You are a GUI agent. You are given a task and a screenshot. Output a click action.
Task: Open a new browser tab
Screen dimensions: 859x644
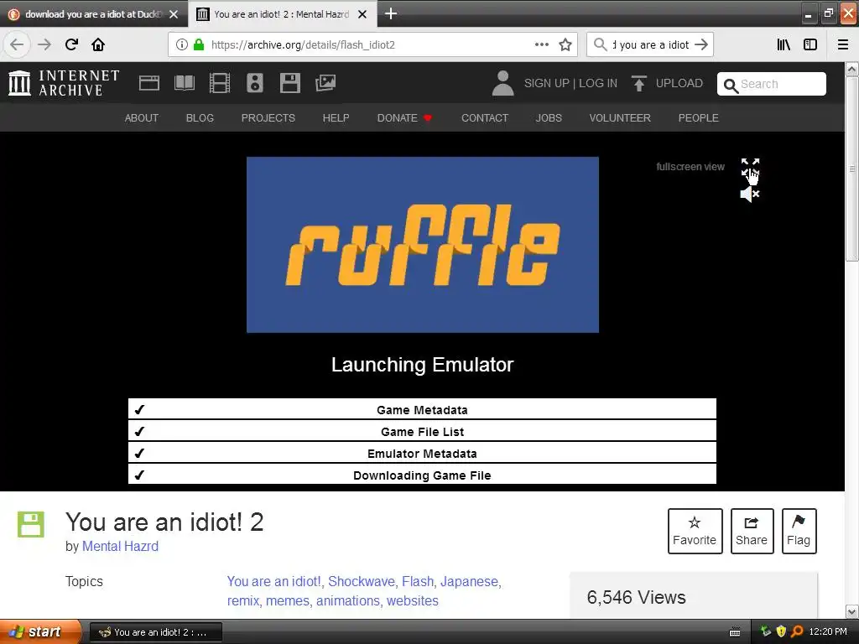(x=391, y=13)
